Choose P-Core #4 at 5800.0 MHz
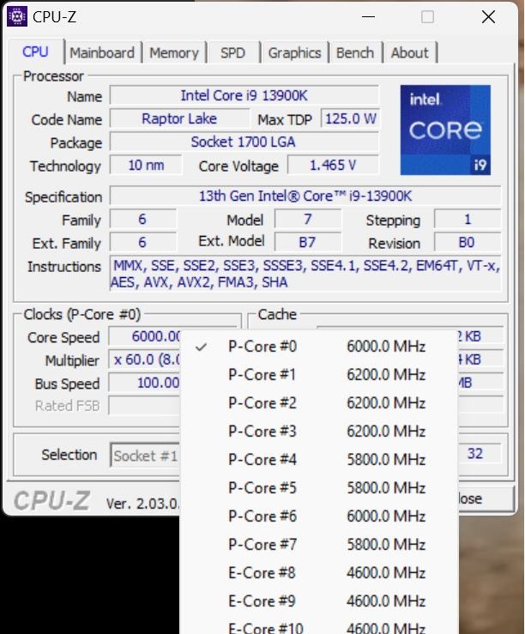525x634 pixels. pos(319,460)
